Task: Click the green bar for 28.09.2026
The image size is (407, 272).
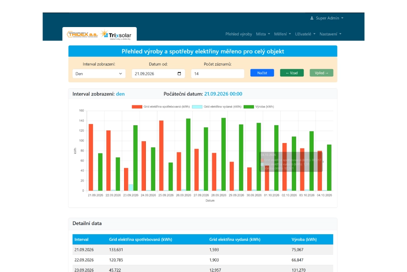Action: [x=223, y=154]
